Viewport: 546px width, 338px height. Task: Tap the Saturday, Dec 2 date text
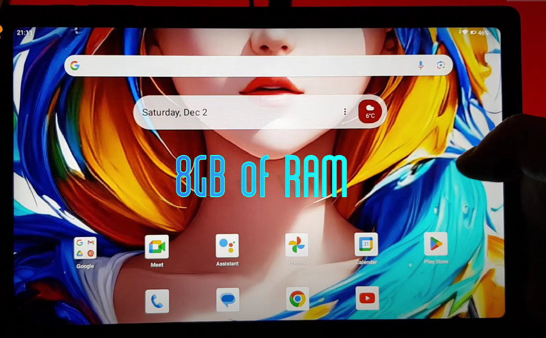pyautogui.click(x=175, y=112)
